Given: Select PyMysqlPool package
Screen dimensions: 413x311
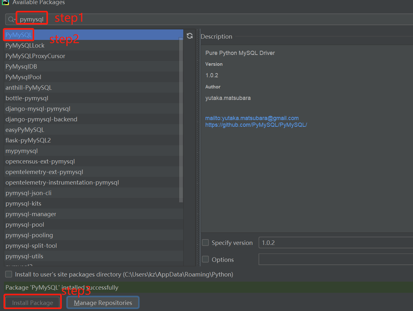Looking at the screenshot, I should point(93,77).
